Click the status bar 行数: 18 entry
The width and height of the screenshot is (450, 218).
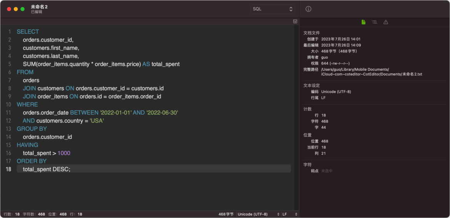pyautogui.click(x=12, y=214)
